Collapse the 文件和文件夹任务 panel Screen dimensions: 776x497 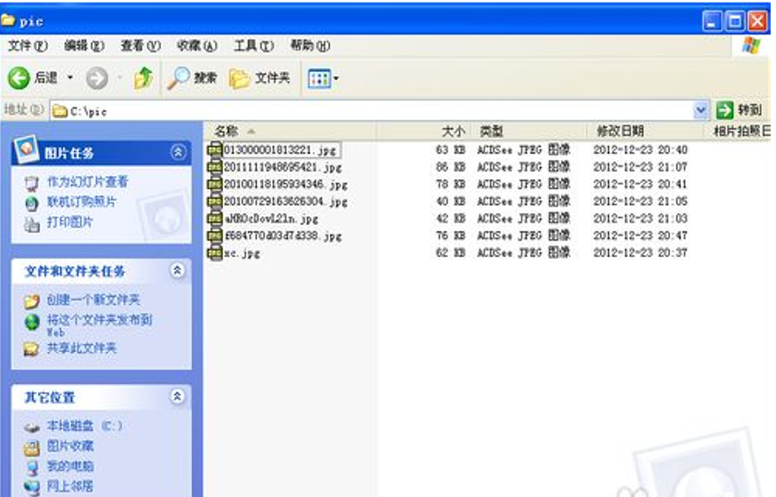click(177, 270)
